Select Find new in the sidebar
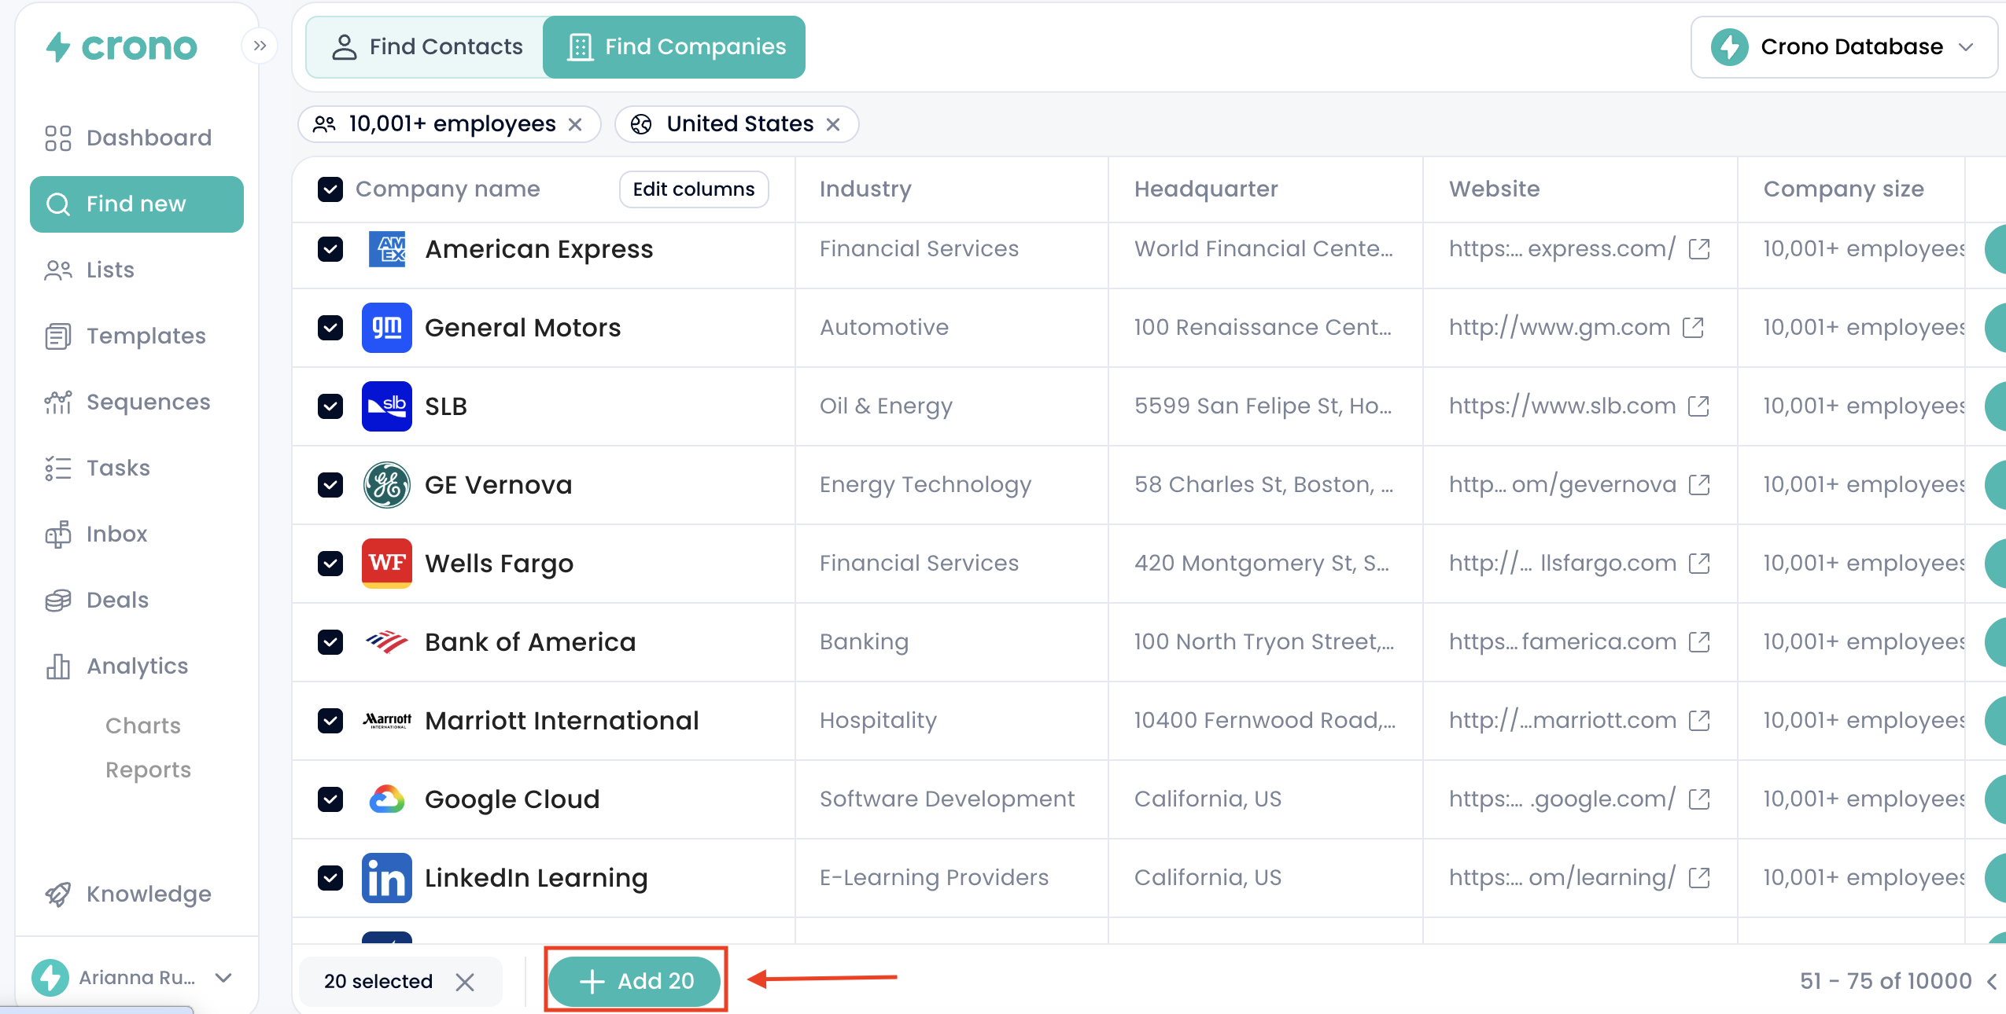2006x1014 pixels. tap(137, 204)
